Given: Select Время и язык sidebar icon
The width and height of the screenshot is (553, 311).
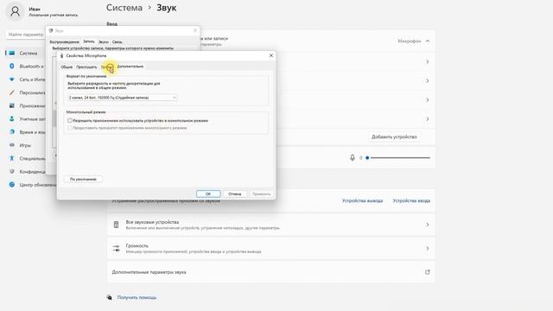Looking at the screenshot, I should 11,132.
